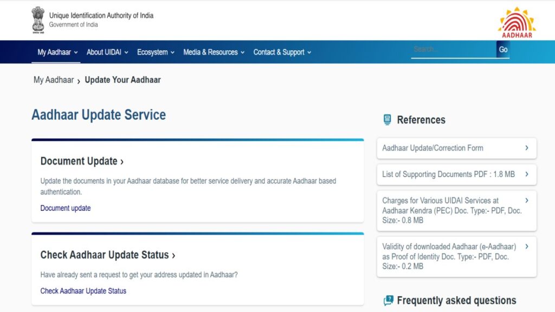Click the Government of India emblem icon
The image size is (555, 312).
click(37, 20)
